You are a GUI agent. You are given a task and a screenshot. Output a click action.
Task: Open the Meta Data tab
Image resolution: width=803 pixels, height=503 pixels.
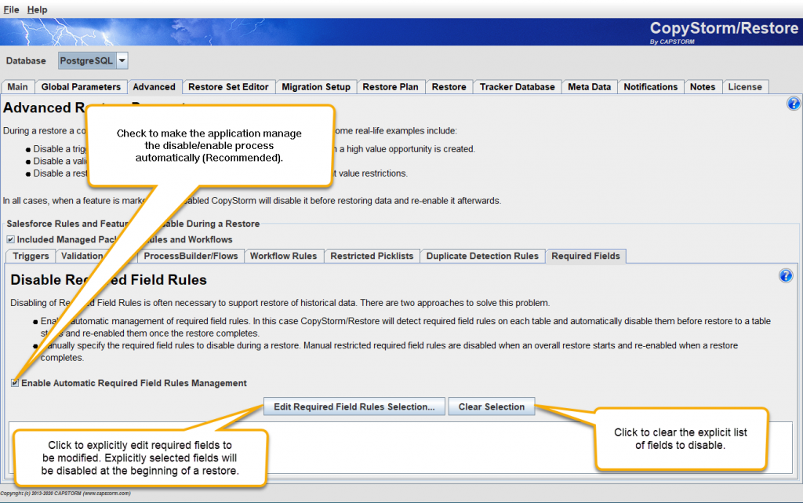point(590,86)
